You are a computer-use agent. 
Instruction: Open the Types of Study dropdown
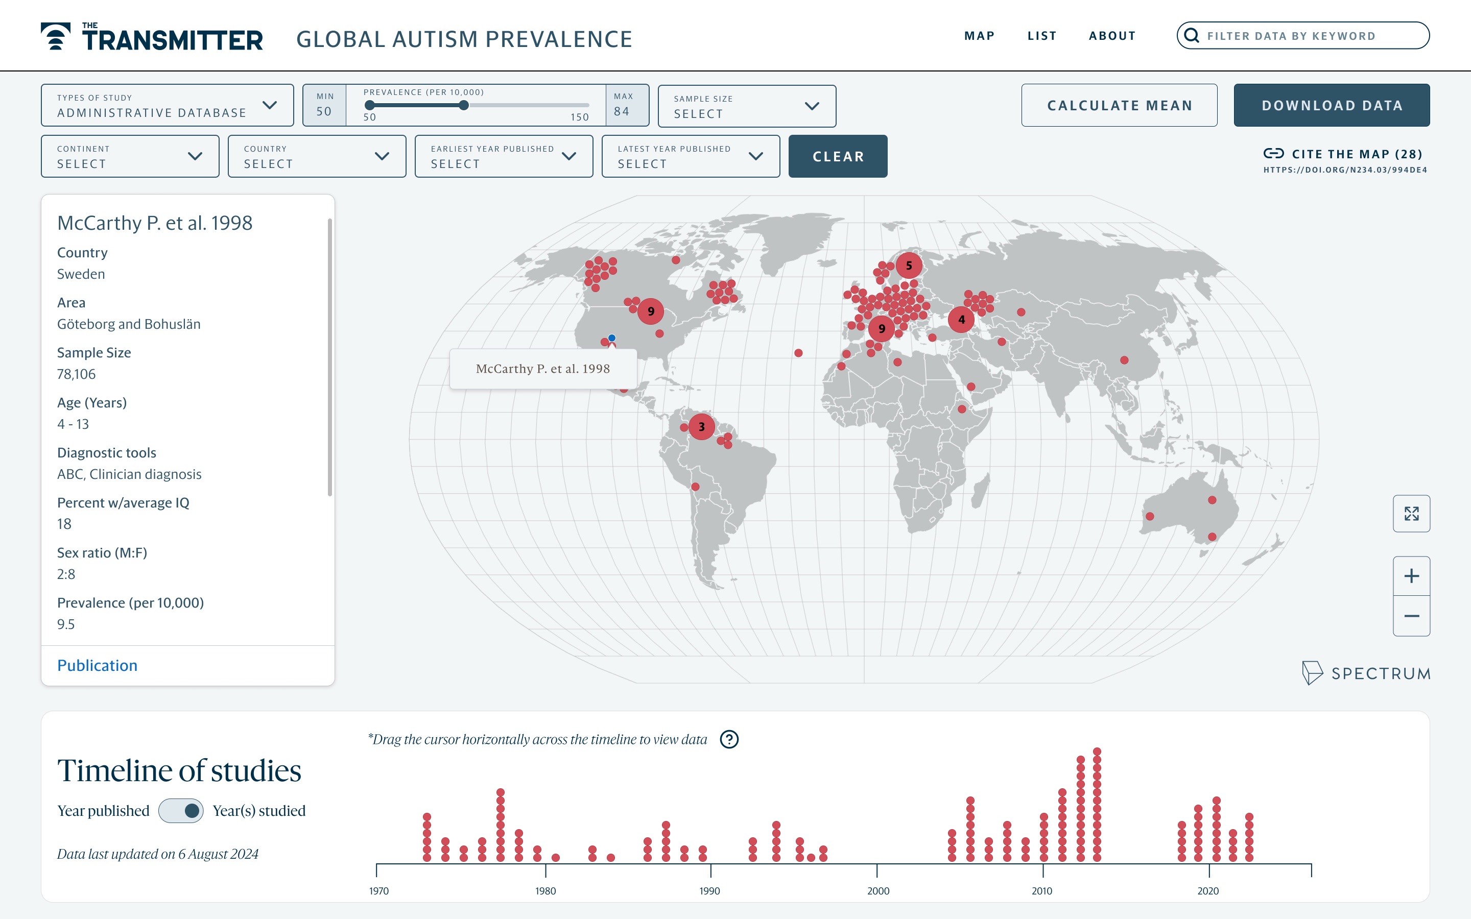pos(167,105)
